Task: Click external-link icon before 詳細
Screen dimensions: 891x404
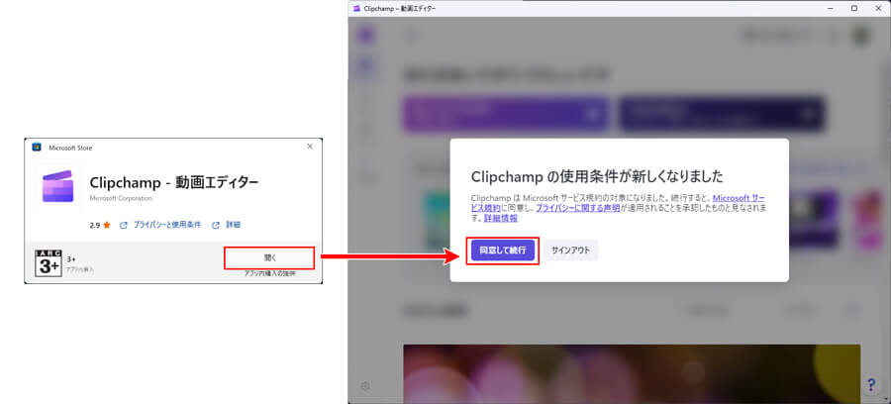Action: pyautogui.click(x=216, y=225)
